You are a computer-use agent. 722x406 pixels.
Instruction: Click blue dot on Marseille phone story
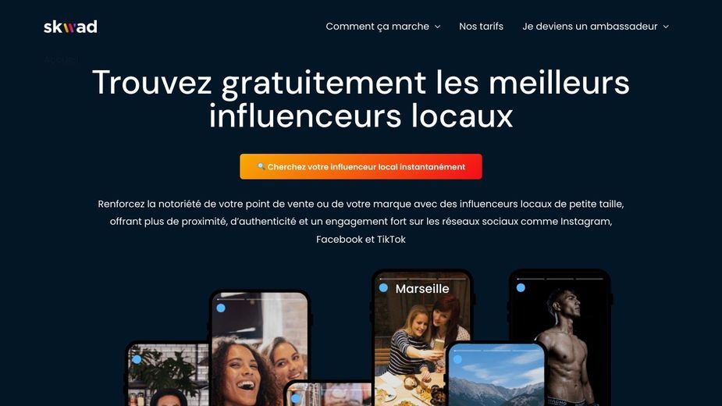383,288
